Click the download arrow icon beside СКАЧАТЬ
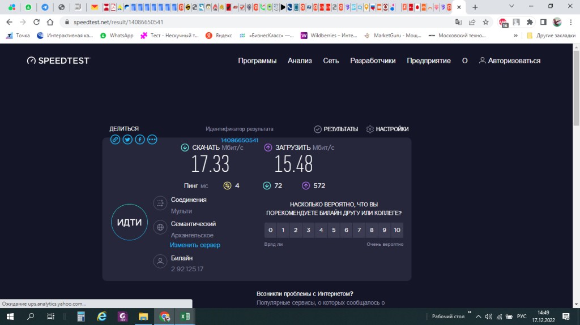The width and height of the screenshot is (580, 325). [x=185, y=148]
